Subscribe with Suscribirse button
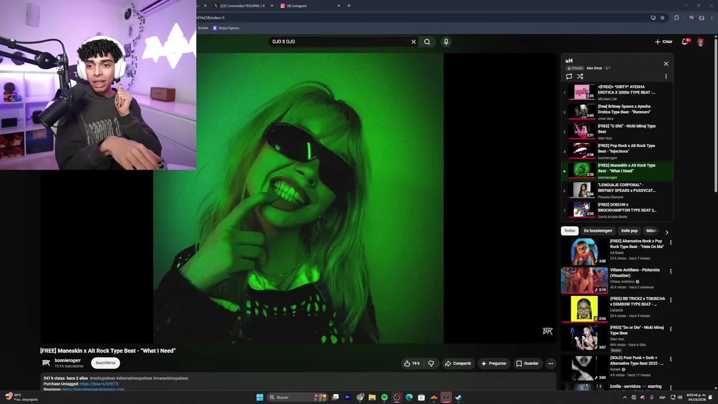Viewport: 718px width, 404px height. [105, 362]
